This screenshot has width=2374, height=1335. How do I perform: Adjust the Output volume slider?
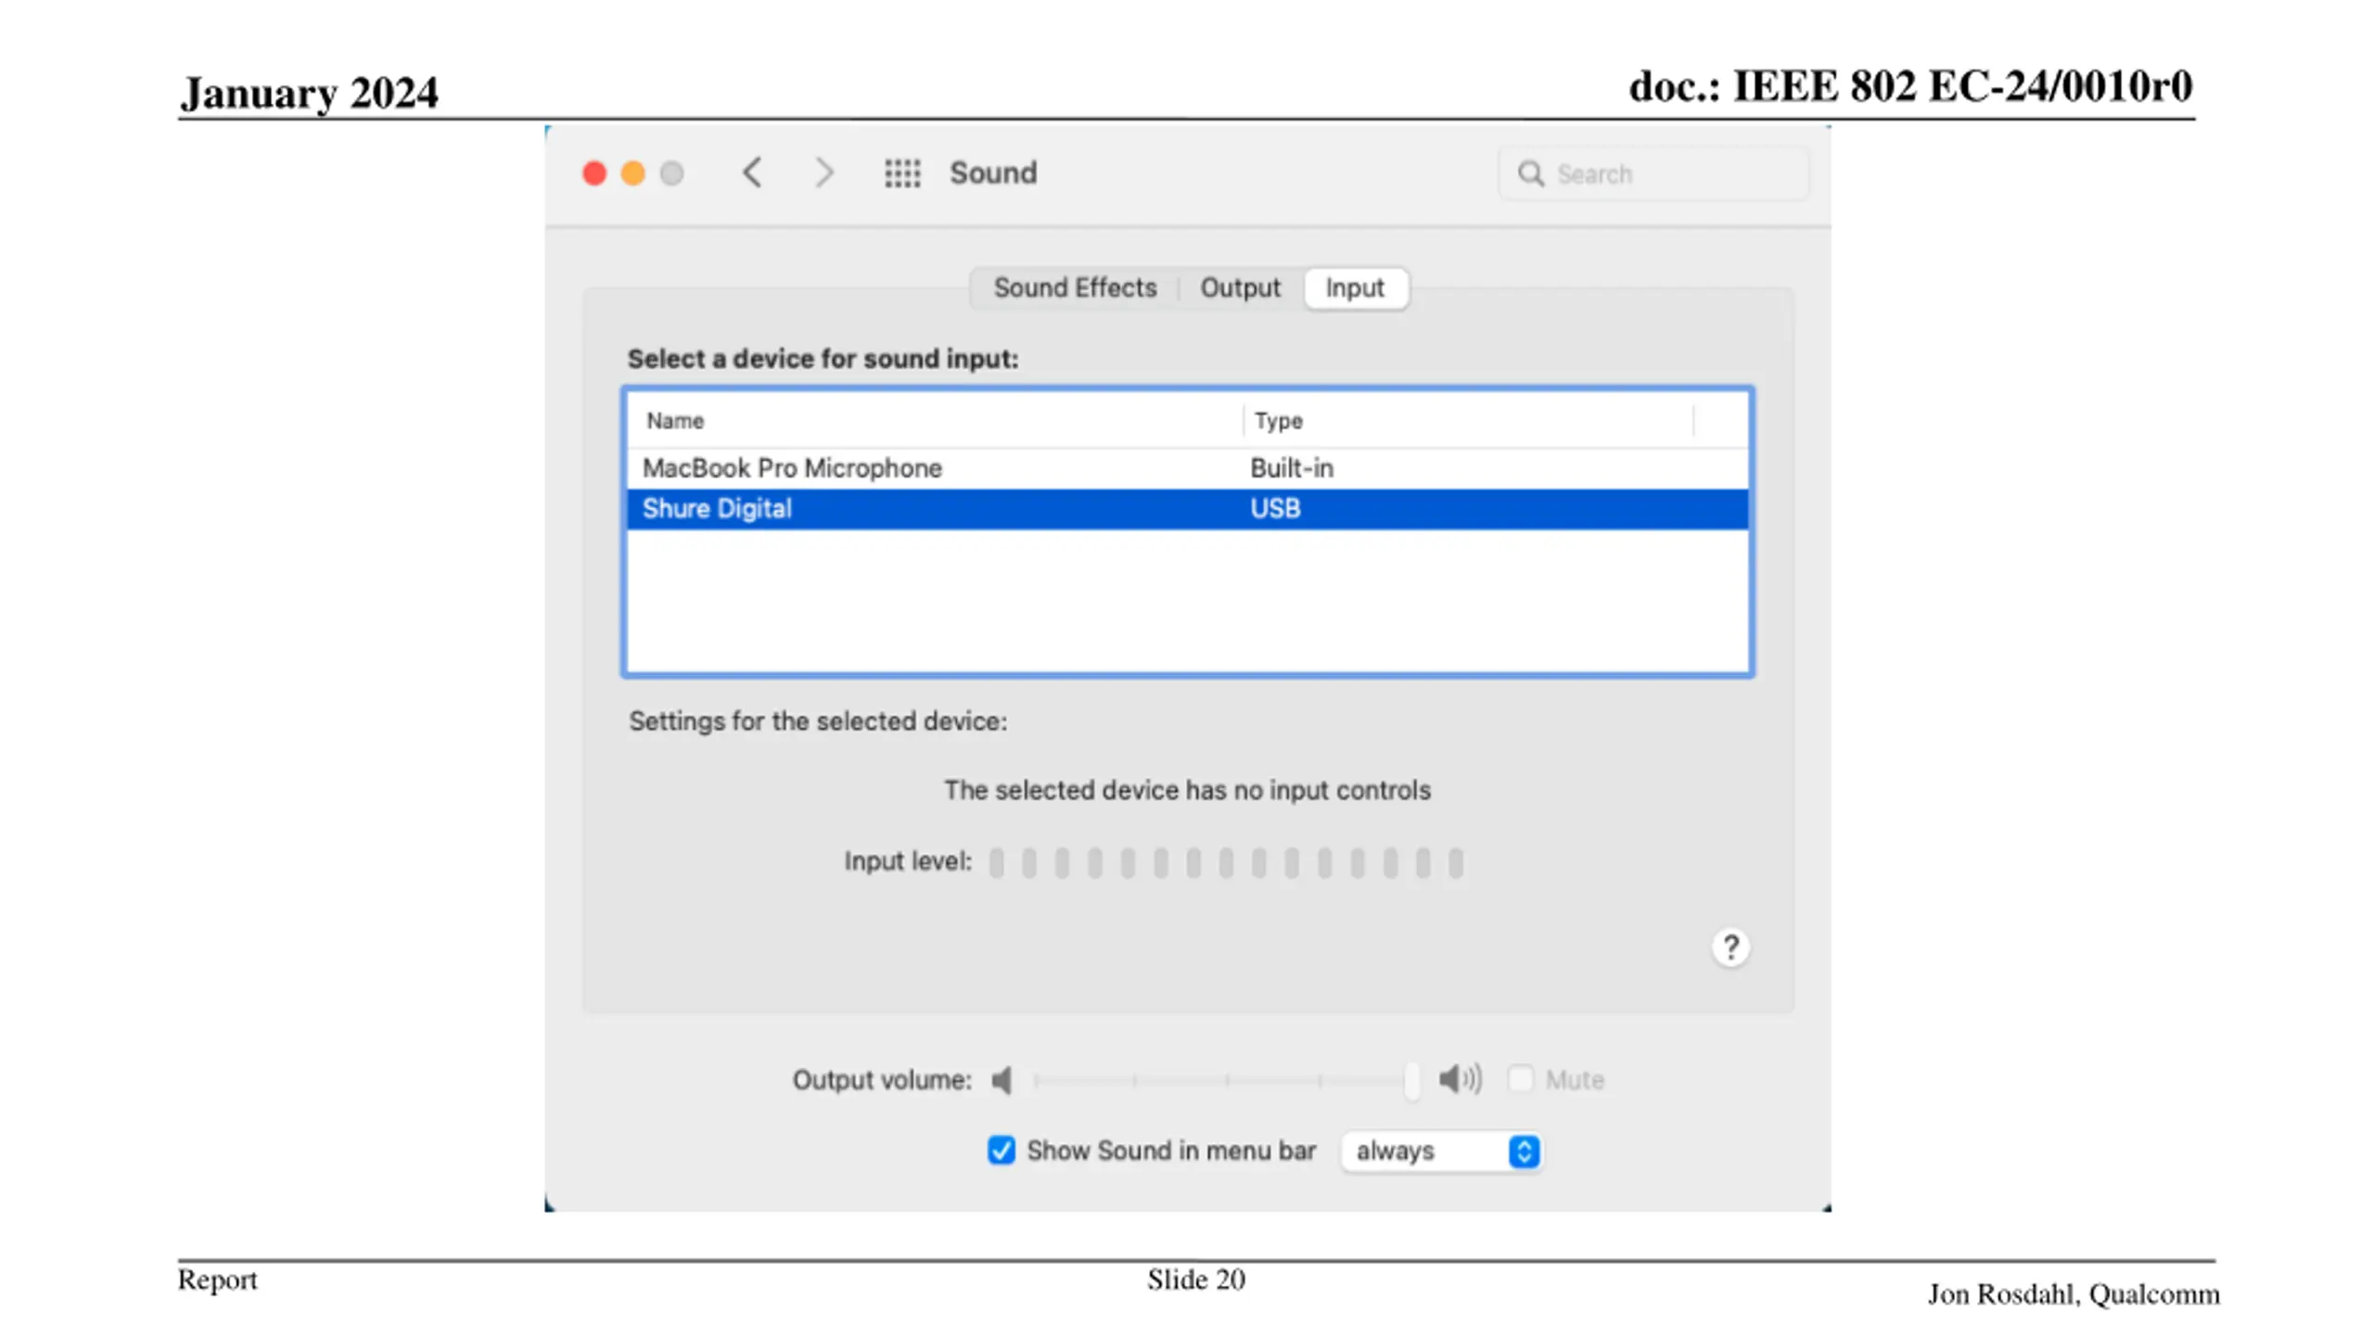pos(1226,1080)
